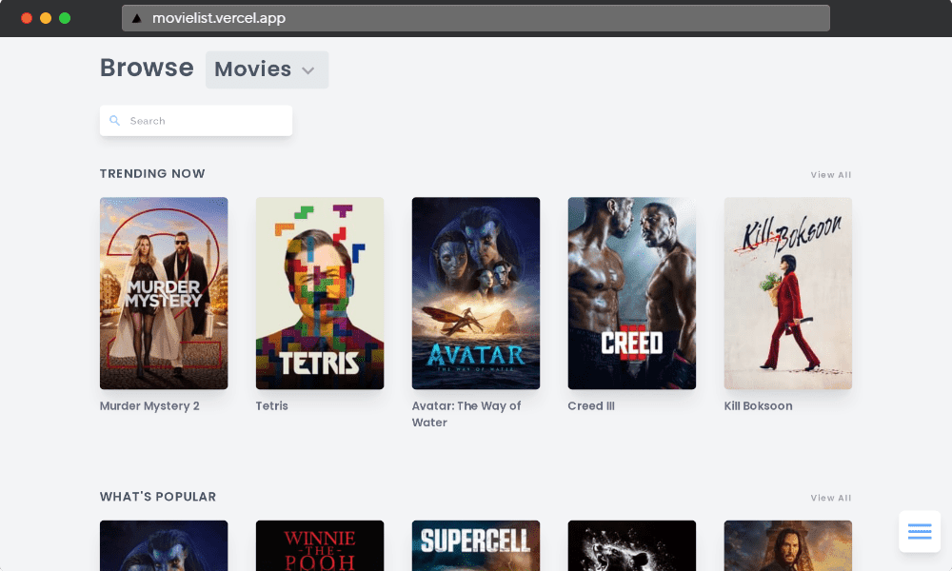Image resolution: width=952 pixels, height=571 pixels.
Task: Open the Avatar poster in What's Popular
Action: (164, 545)
